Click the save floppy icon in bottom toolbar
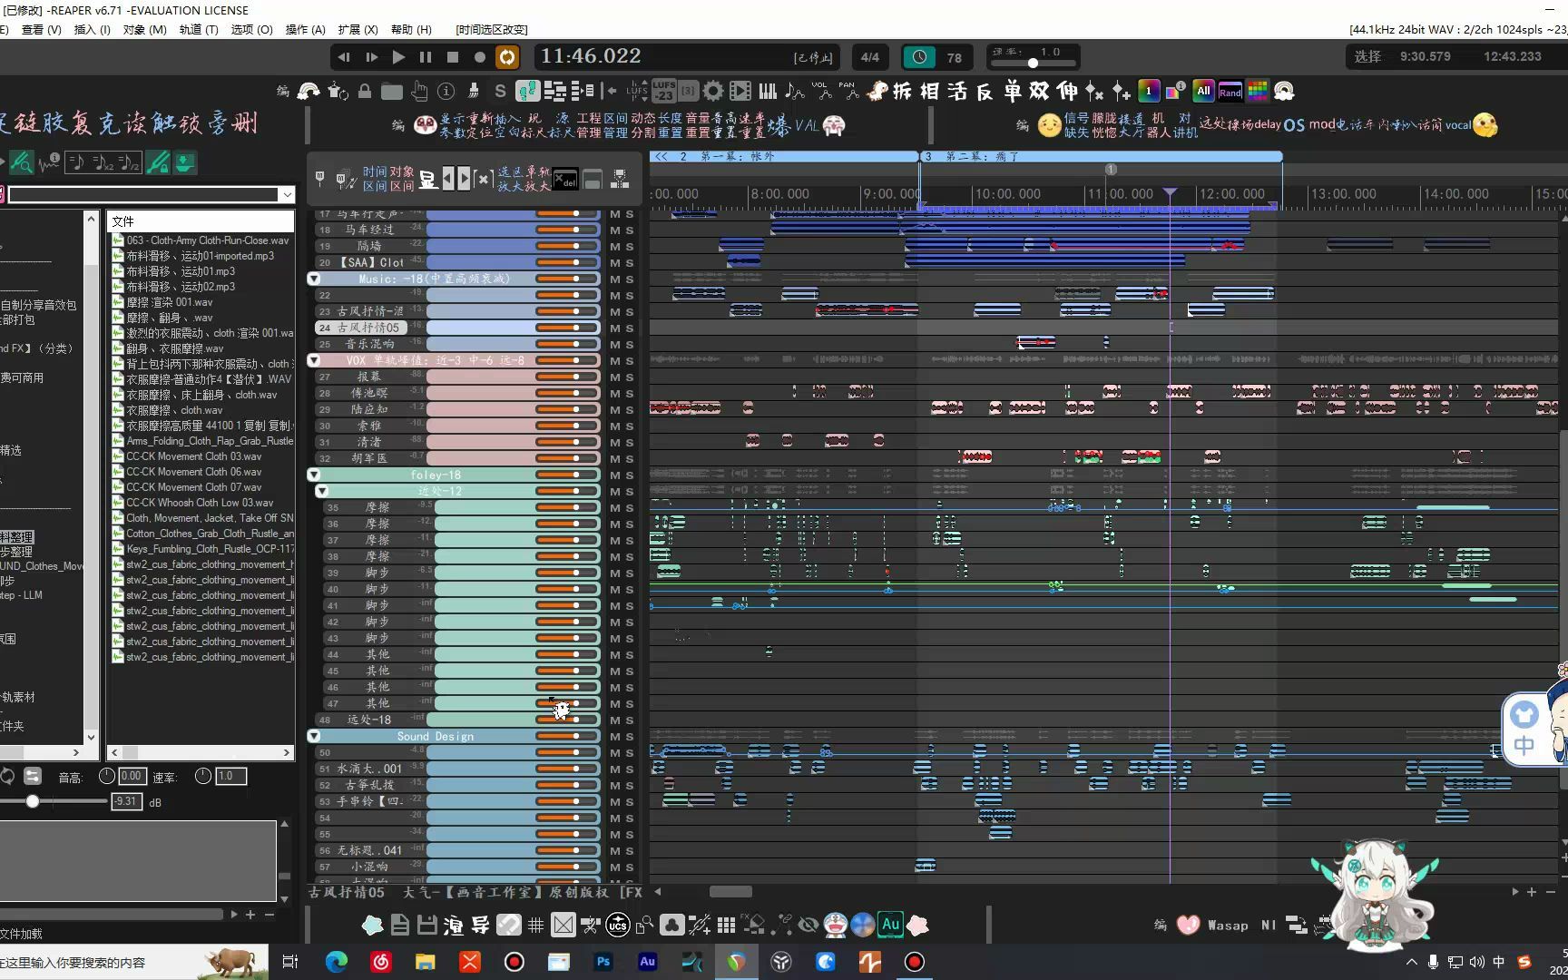 pyautogui.click(x=426, y=925)
